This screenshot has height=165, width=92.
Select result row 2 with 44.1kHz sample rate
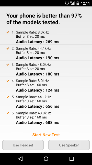pyautogui.click(x=46, y=53)
